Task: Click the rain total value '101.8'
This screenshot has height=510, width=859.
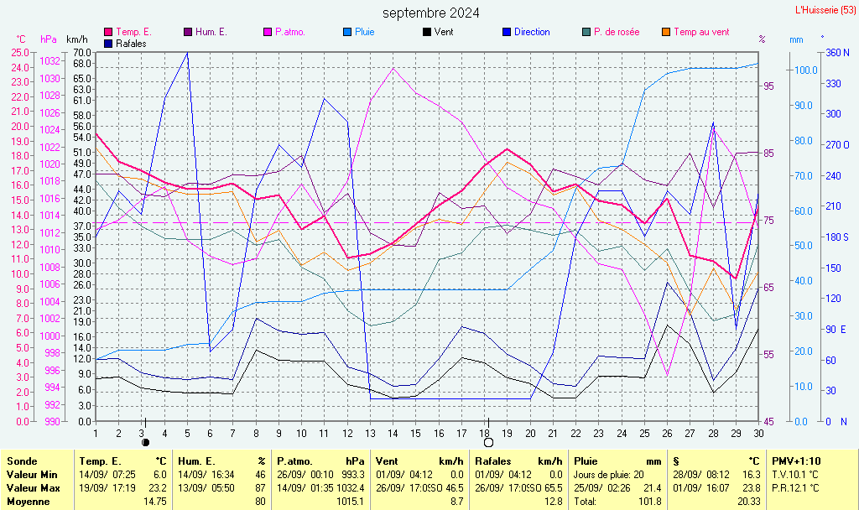Action: tap(650, 502)
